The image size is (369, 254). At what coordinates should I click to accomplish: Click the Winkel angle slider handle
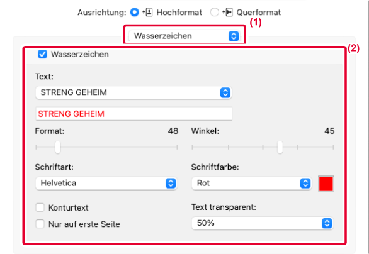280,147
